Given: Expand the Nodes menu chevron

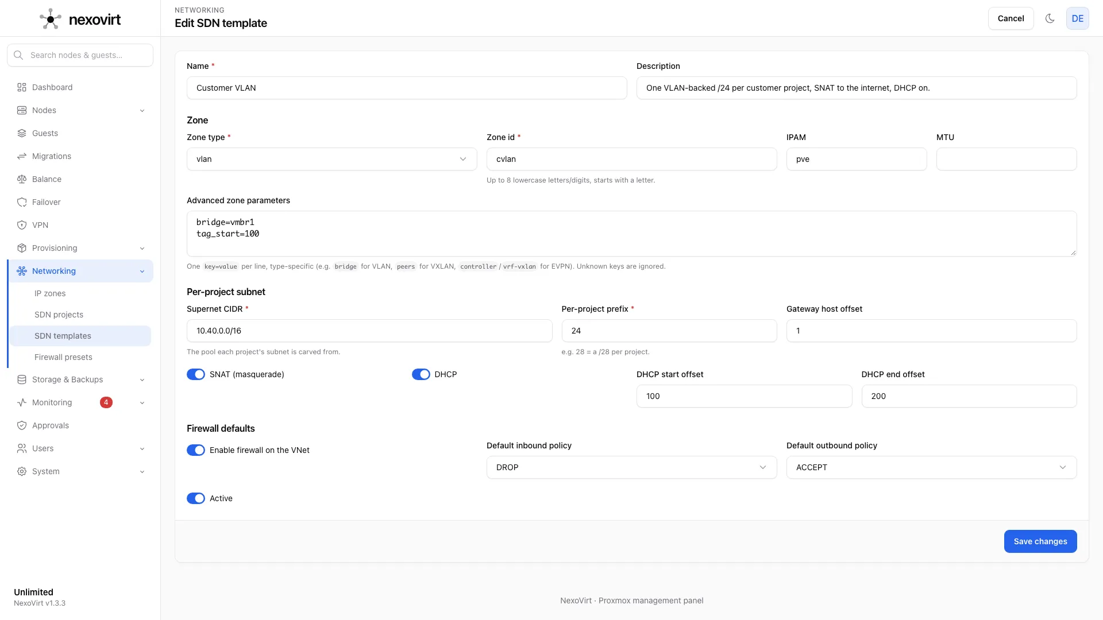Looking at the screenshot, I should pyautogui.click(x=142, y=111).
